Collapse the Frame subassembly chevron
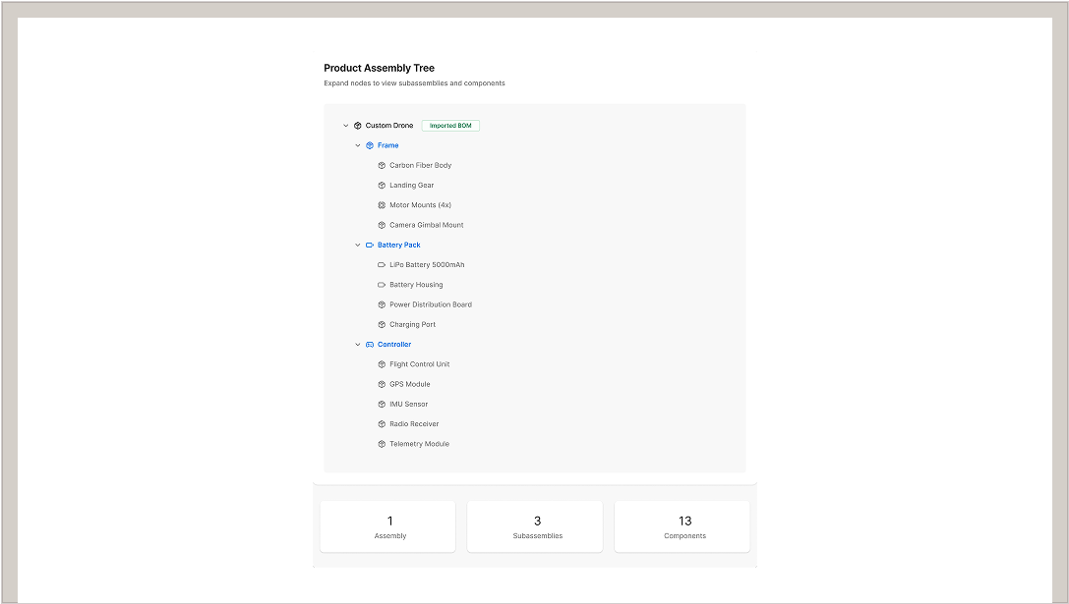 (x=358, y=145)
